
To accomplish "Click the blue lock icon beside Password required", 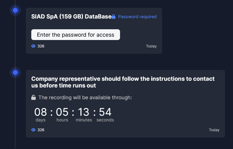I will point(114,16).
